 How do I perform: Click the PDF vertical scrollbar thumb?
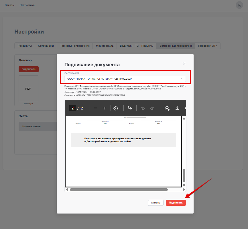[x=184, y=176]
